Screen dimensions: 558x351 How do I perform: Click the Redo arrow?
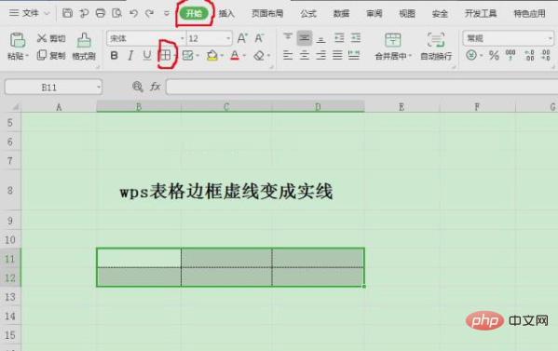(149, 14)
